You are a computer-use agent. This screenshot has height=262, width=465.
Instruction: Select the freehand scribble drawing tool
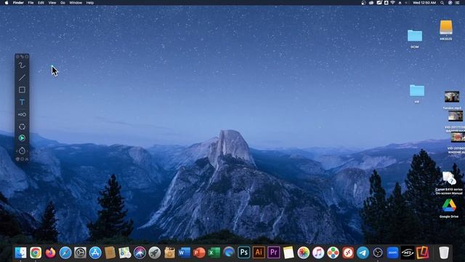coord(22,65)
